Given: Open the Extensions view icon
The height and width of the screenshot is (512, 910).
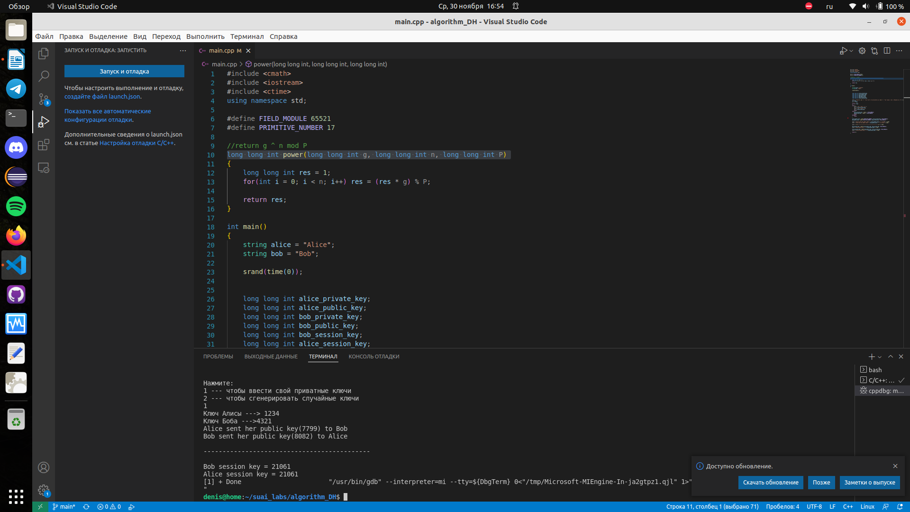Looking at the screenshot, I should (44, 145).
